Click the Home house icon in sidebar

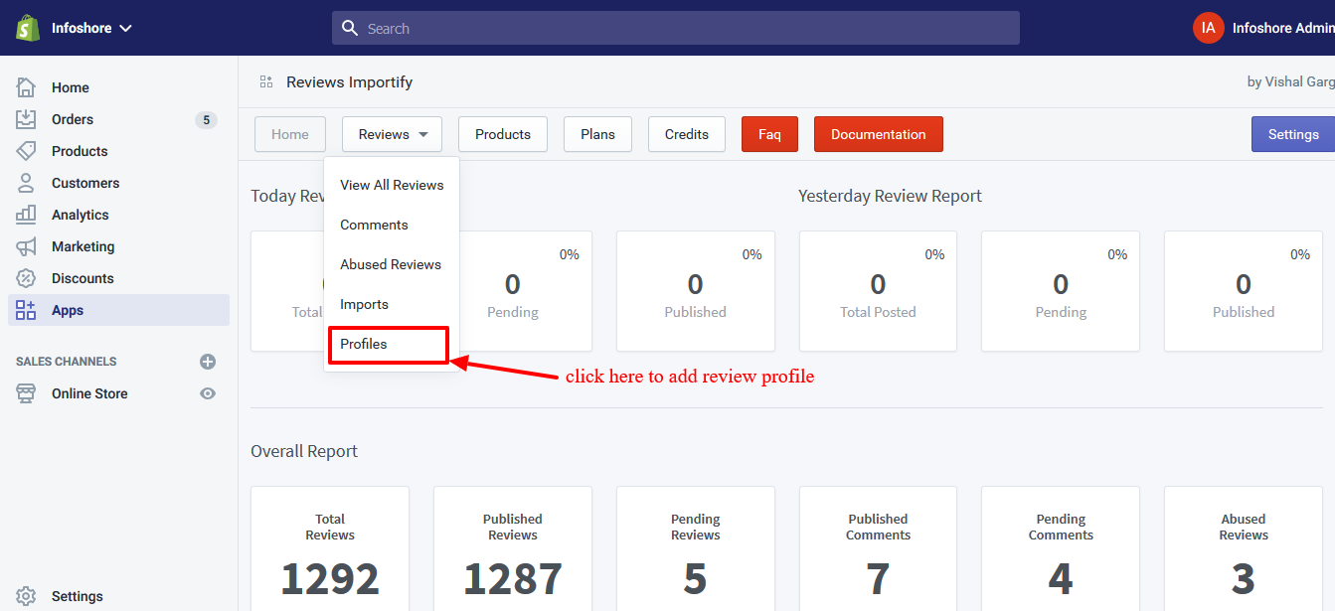[x=26, y=87]
